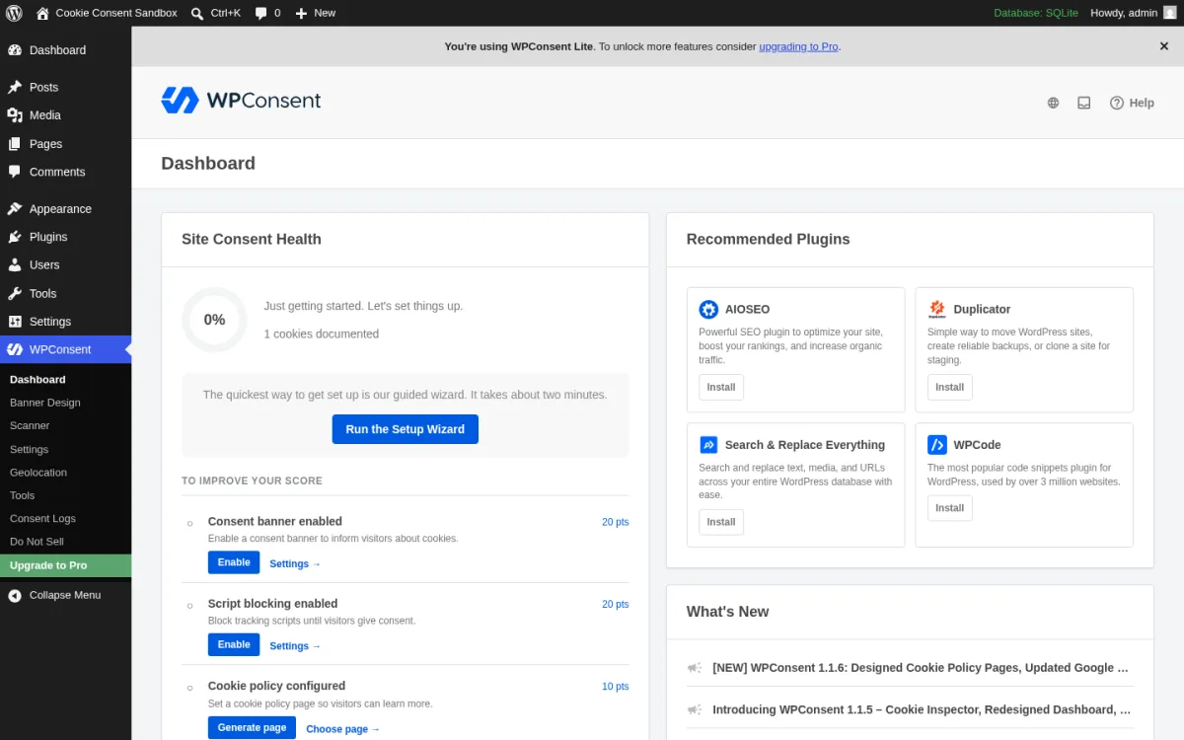Click the Users icon in sidebar
The height and width of the screenshot is (740, 1184).
15,265
